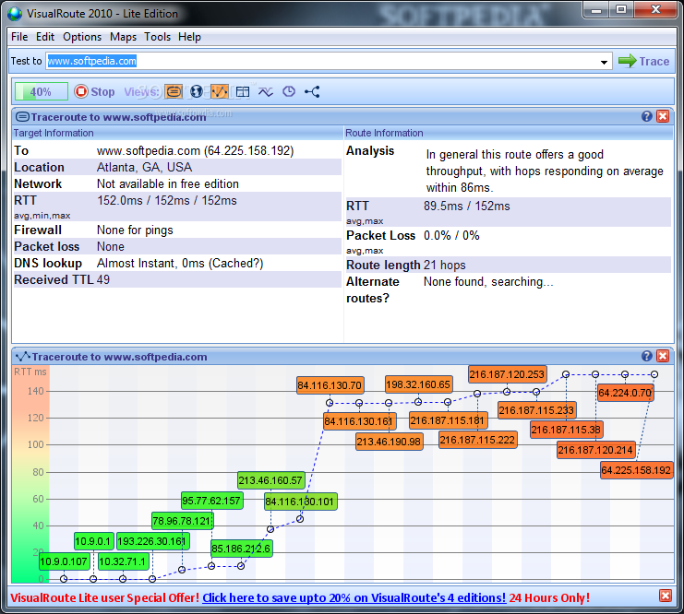The width and height of the screenshot is (684, 614).
Task: Click the Alternate routes value None found, searching
Action: tap(488, 282)
